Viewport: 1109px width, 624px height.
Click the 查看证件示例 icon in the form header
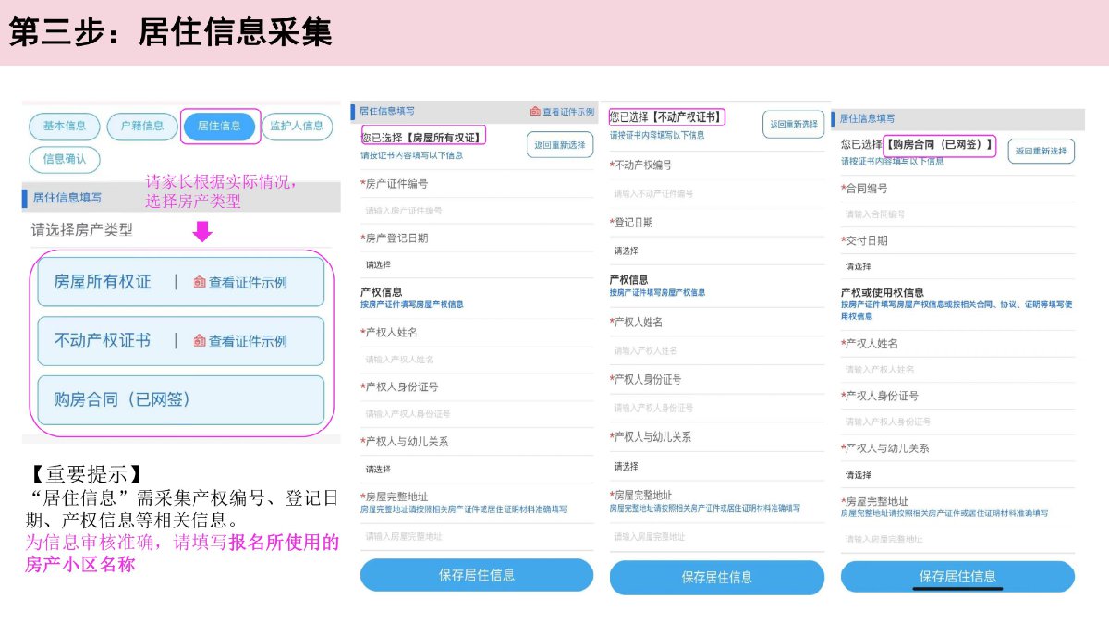(x=535, y=112)
